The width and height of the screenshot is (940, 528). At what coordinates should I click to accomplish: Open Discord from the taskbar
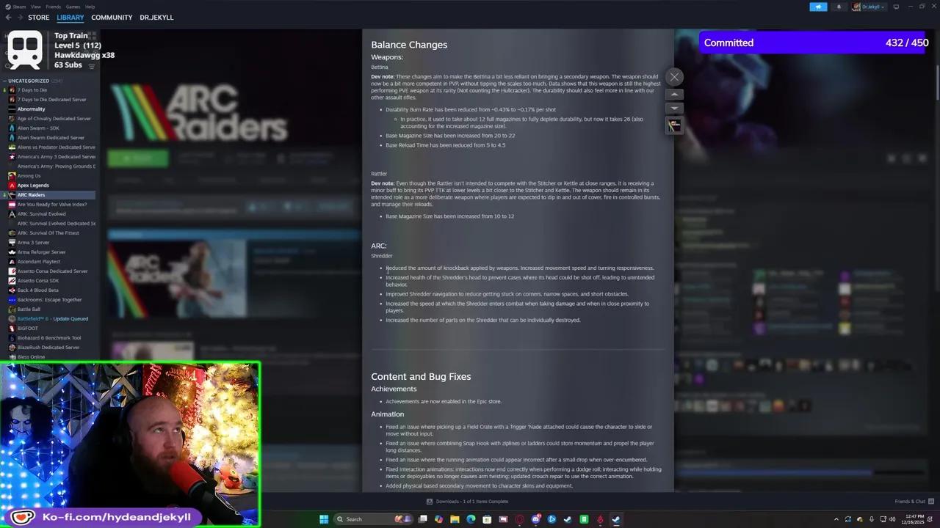(535, 519)
